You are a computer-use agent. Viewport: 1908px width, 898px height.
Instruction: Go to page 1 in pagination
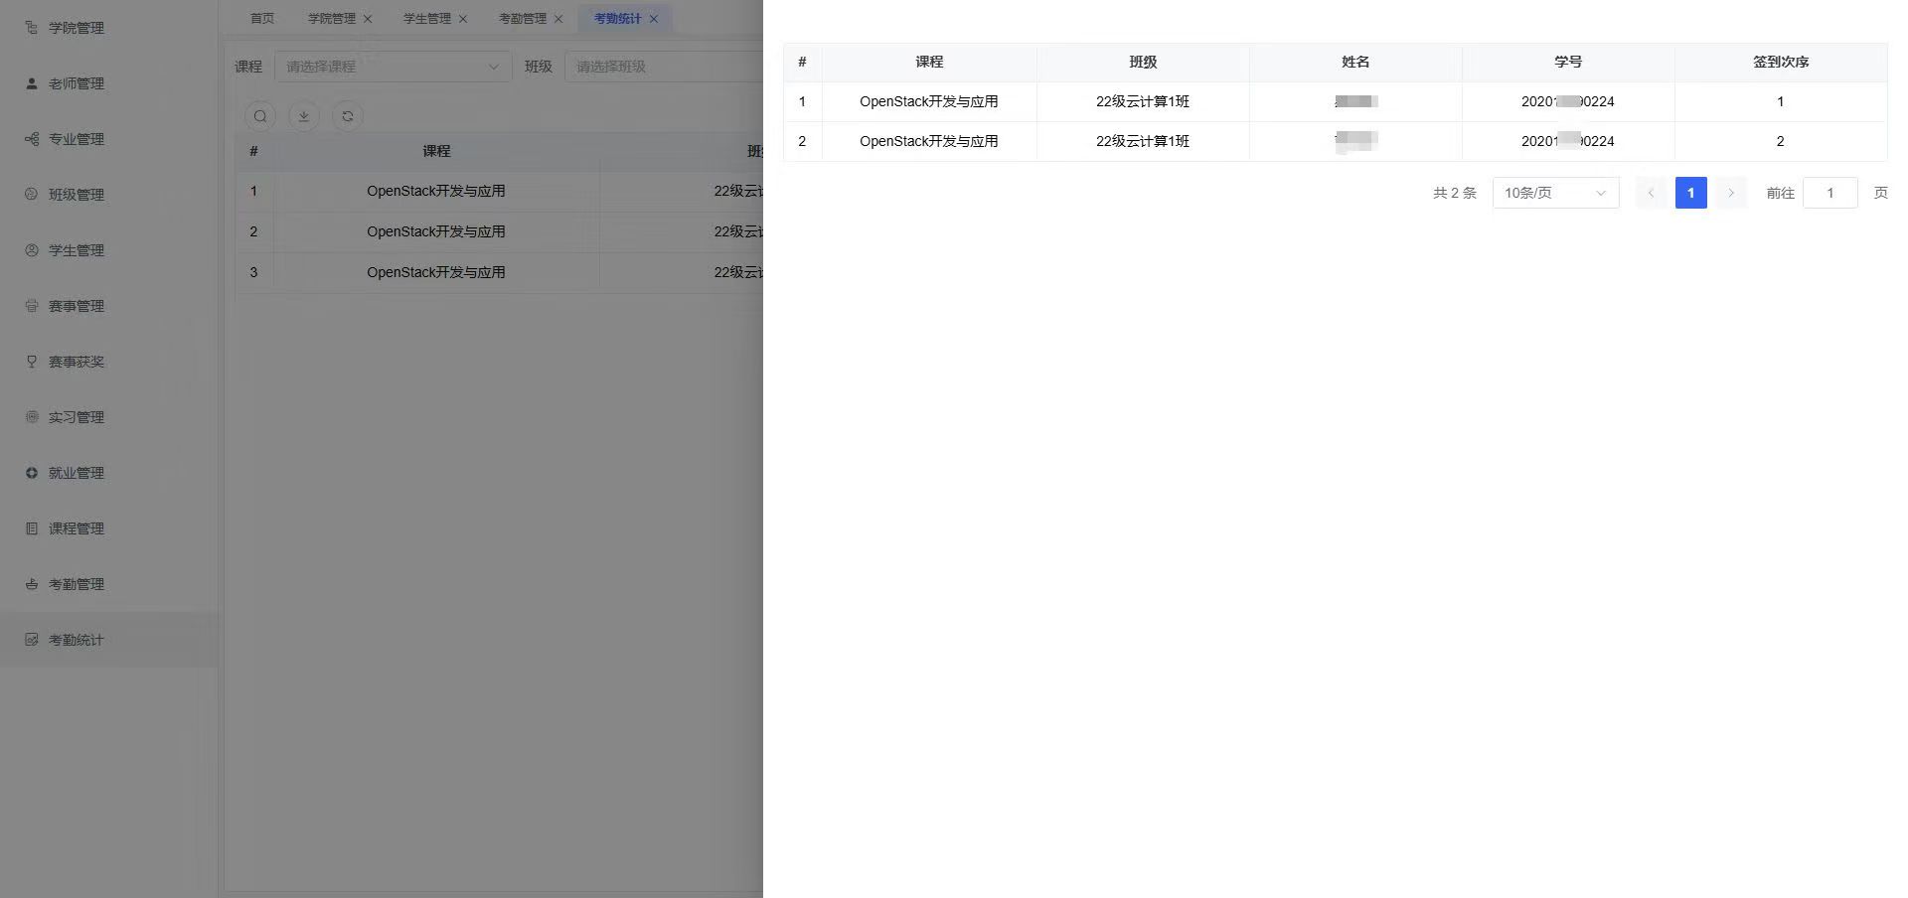pos(1690,193)
